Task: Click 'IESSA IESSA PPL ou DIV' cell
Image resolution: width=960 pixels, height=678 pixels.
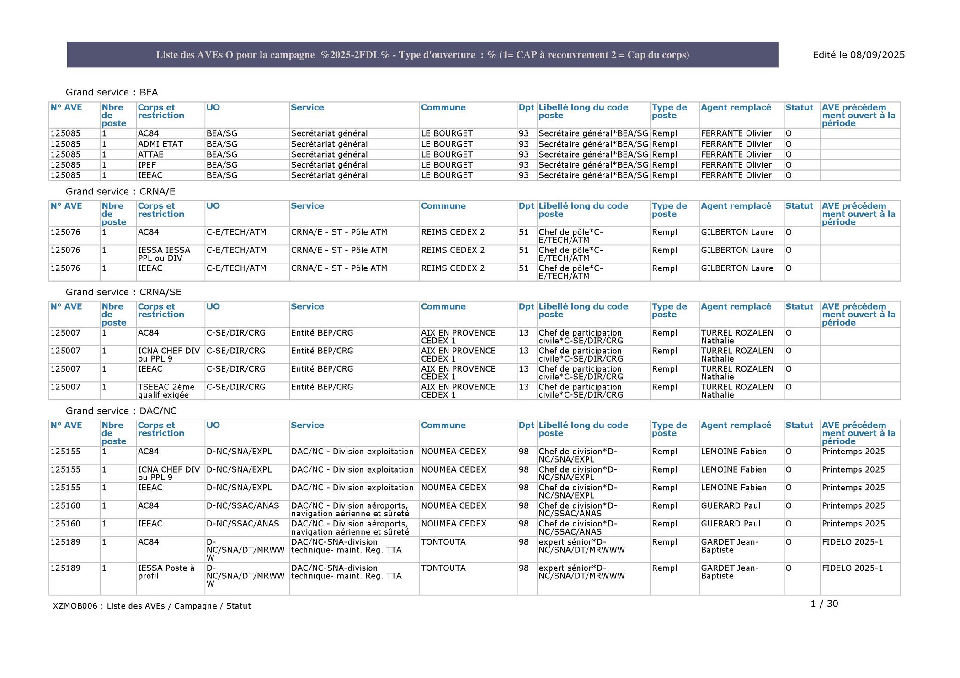Action: (164, 254)
